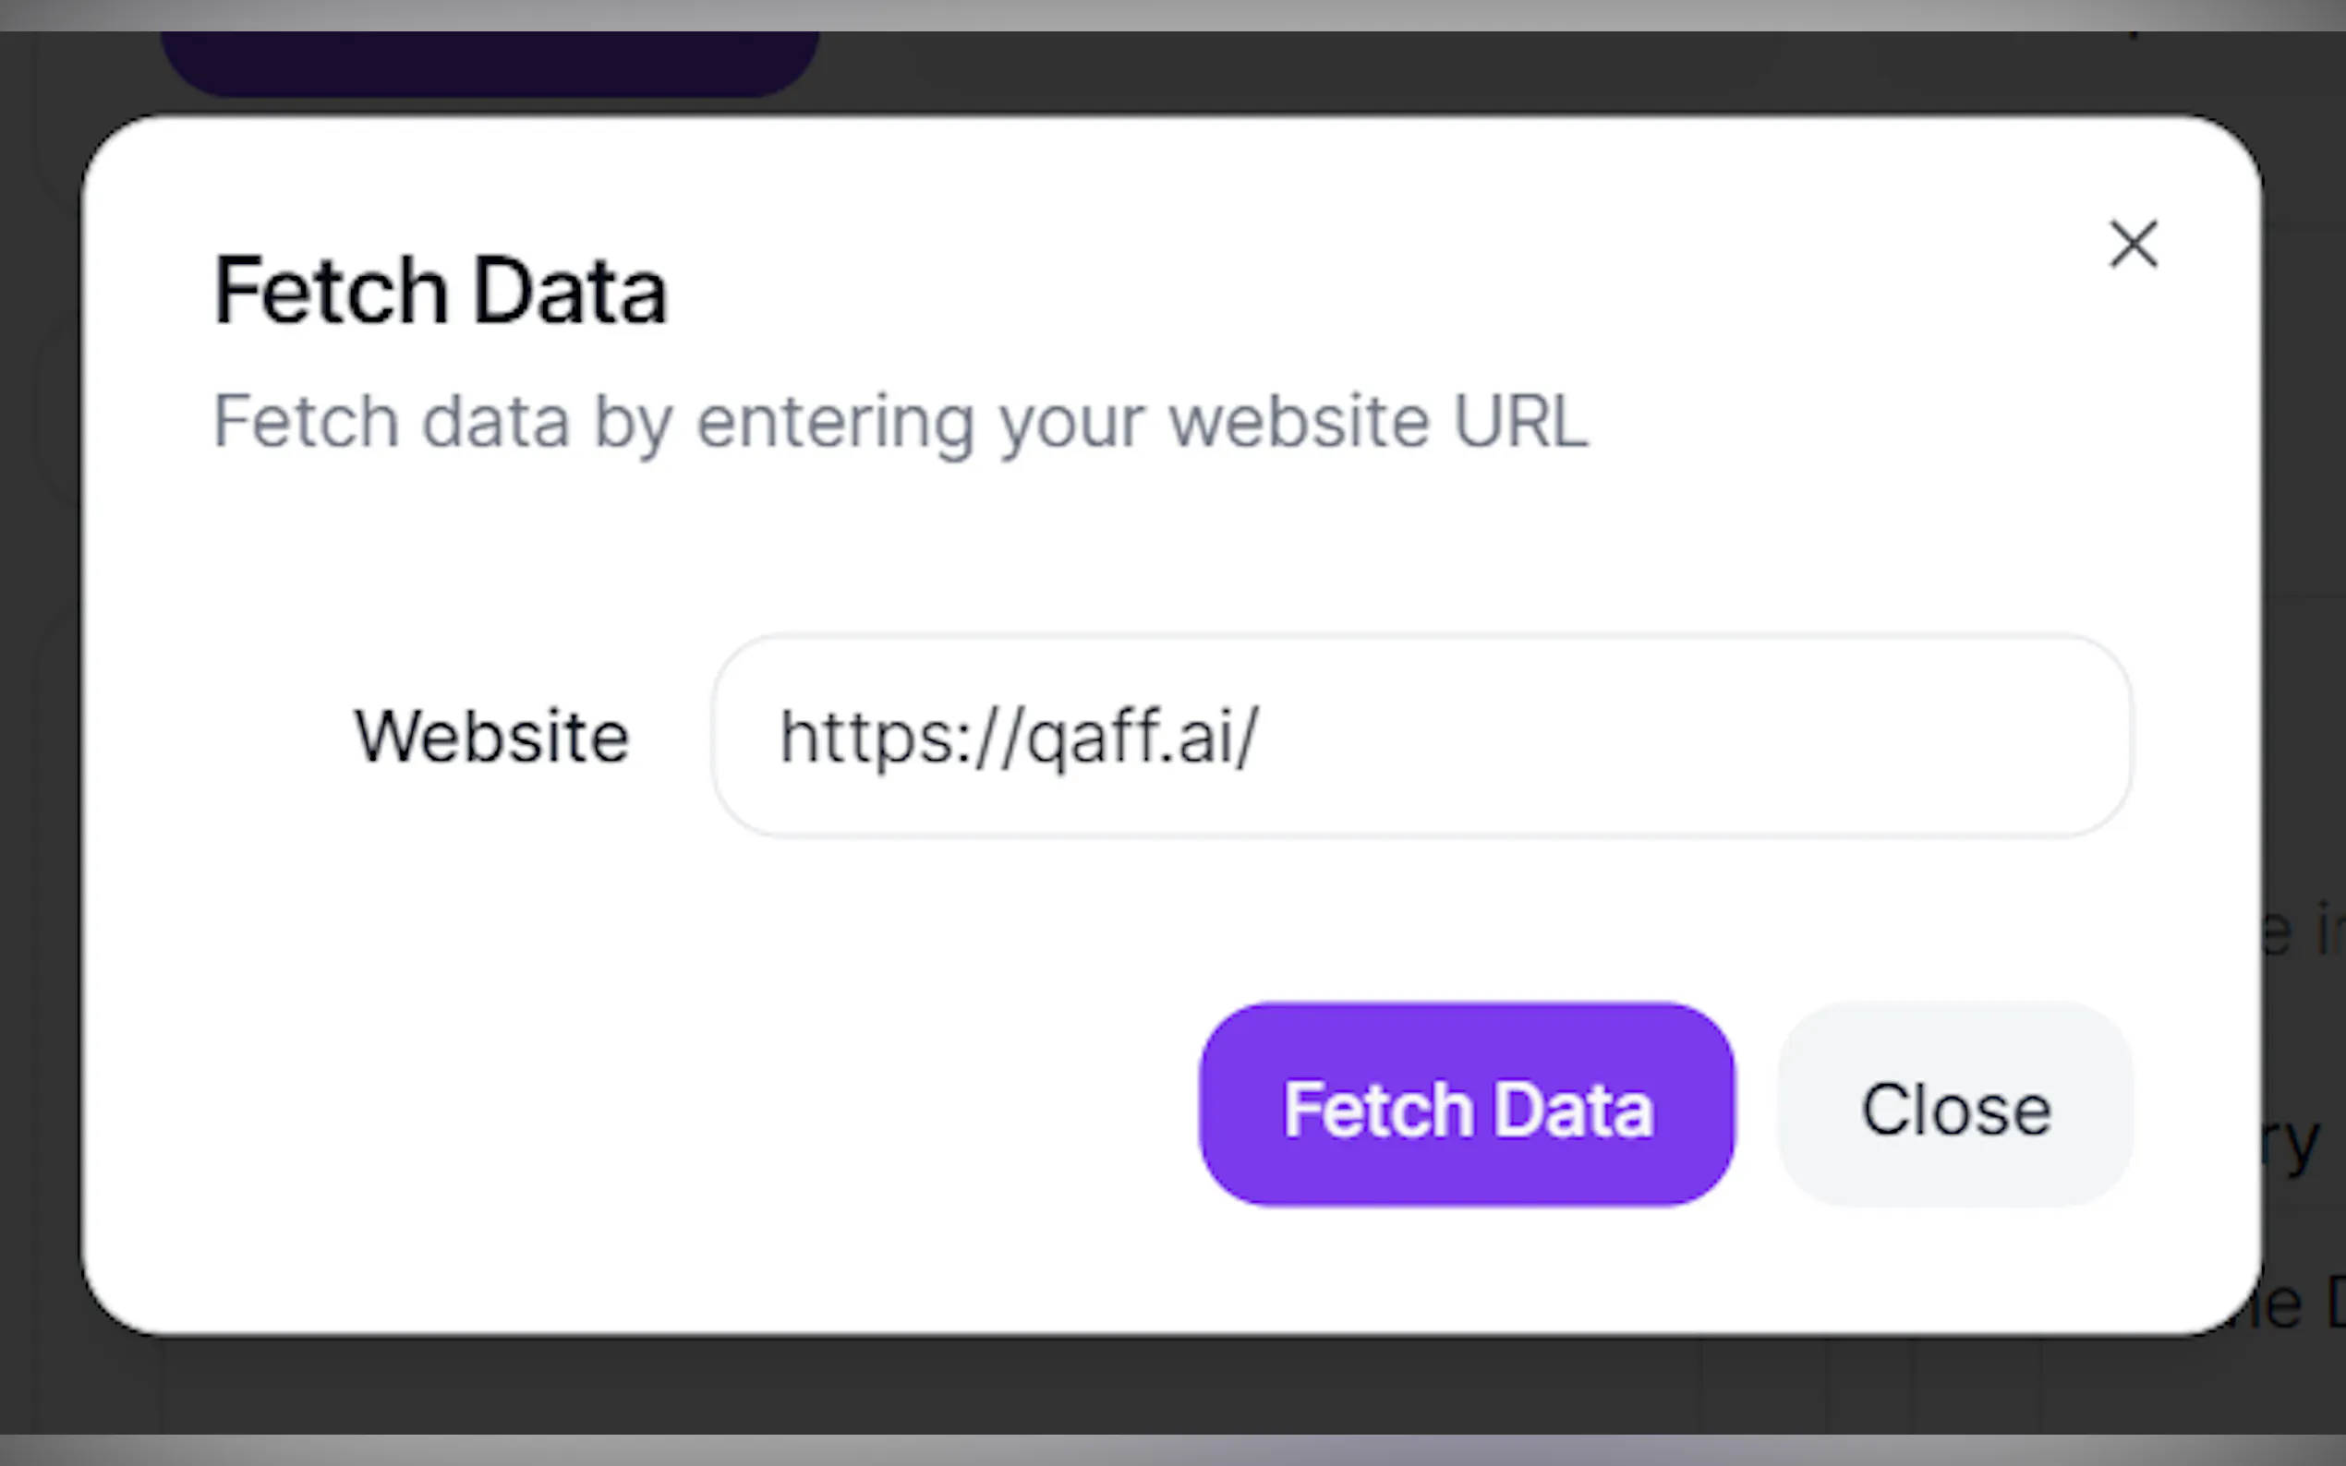Select the URL text https://qaff.ai/

[1019, 737]
